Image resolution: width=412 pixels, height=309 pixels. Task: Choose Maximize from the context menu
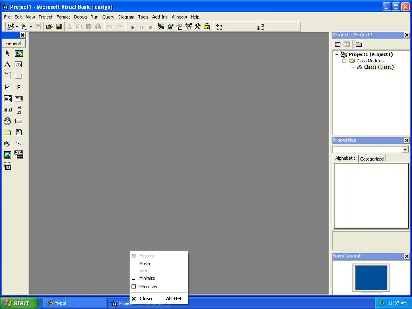point(159,286)
